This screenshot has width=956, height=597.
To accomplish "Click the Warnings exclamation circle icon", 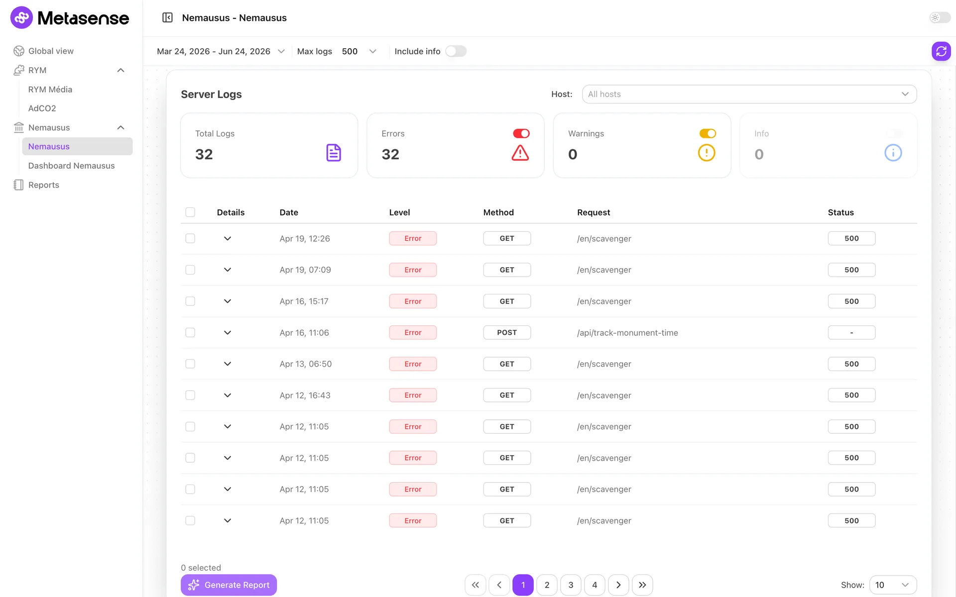I will point(707,153).
